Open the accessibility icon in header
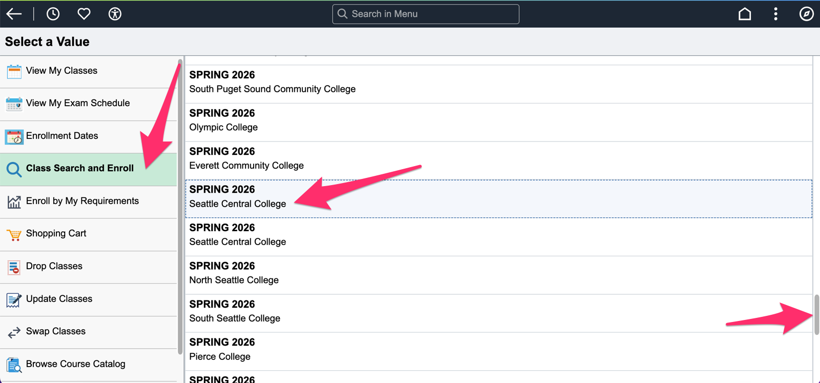The height and width of the screenshot is (383, 820). [x=115, y=14]
